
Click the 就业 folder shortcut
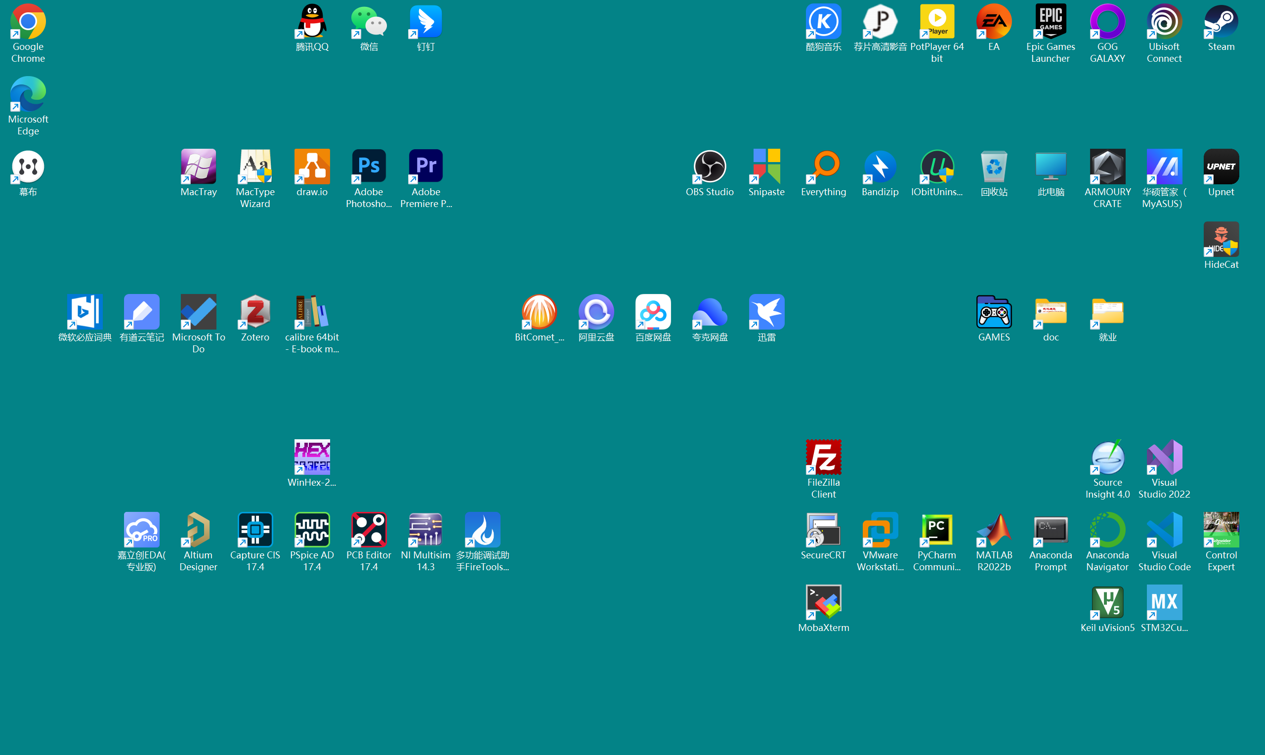click(x=1107, y=312)
